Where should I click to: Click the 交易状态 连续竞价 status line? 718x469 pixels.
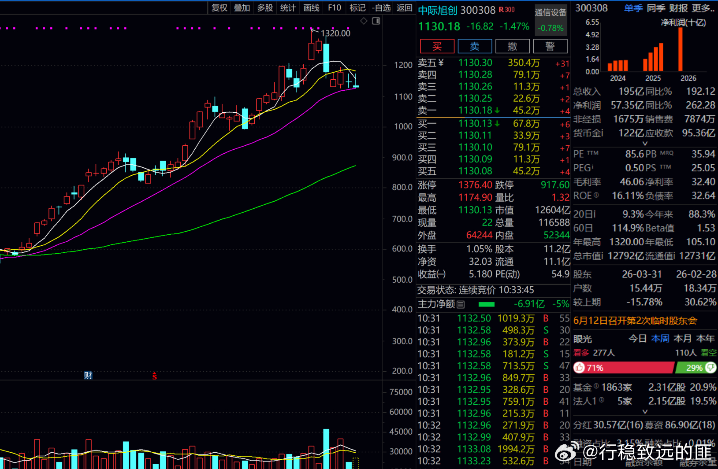click(x=476, y=290)
